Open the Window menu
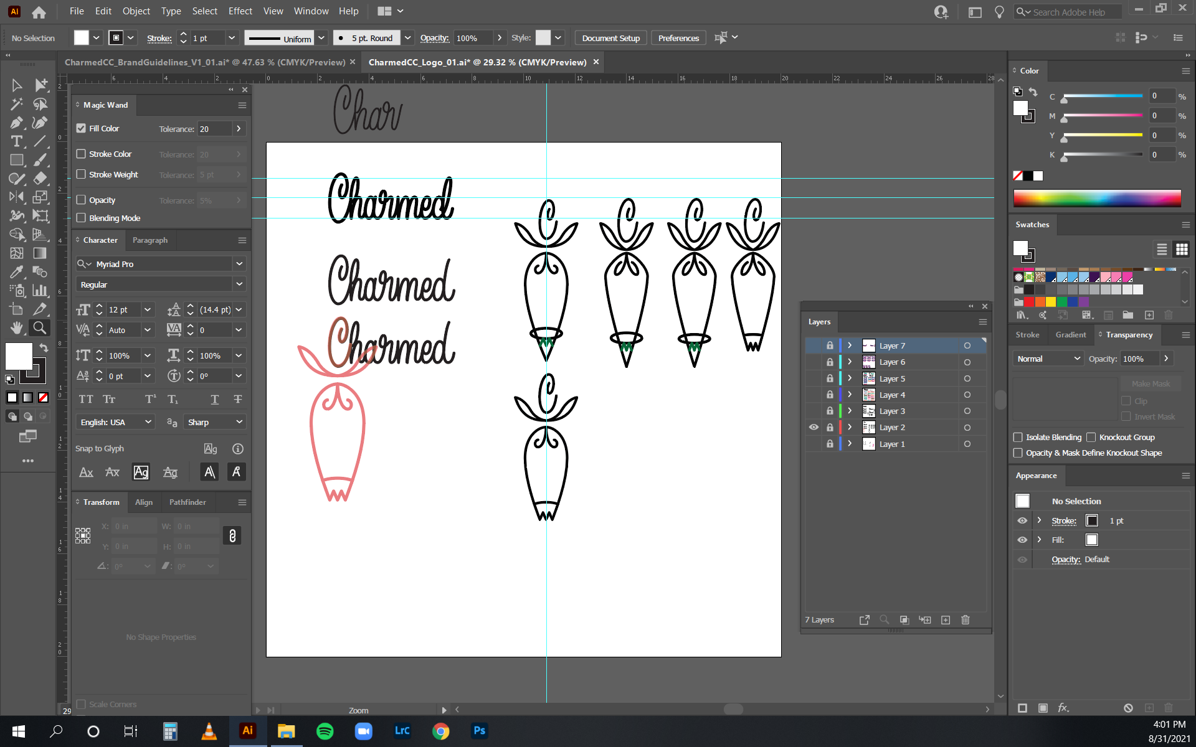1196x747 pixels. click(311, 11)
